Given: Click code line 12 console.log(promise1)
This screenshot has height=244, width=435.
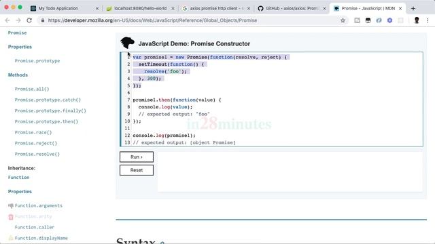Looking at the screenshot, I should click(x=164, y=136).
